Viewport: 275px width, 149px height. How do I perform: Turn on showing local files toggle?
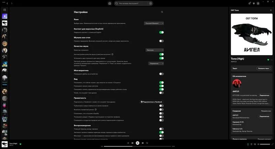click(161, 74)
